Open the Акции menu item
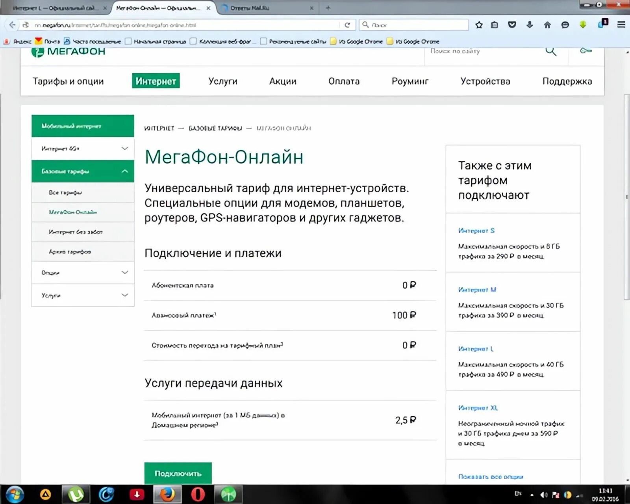This screenshot has width=630, height=504. pos(283,81)
